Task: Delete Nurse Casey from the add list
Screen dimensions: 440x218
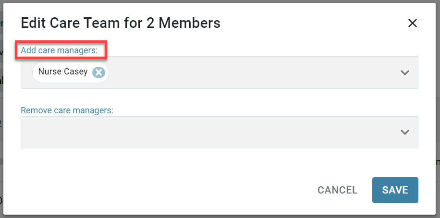Action: click(x=99, y=73)
